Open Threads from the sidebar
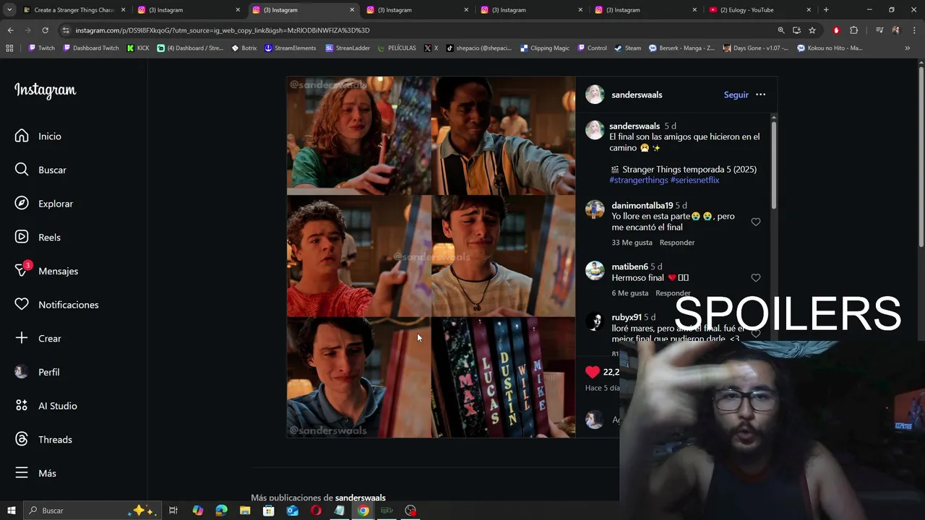The height and width of the screenshot is (520, 925). (43, 439)
